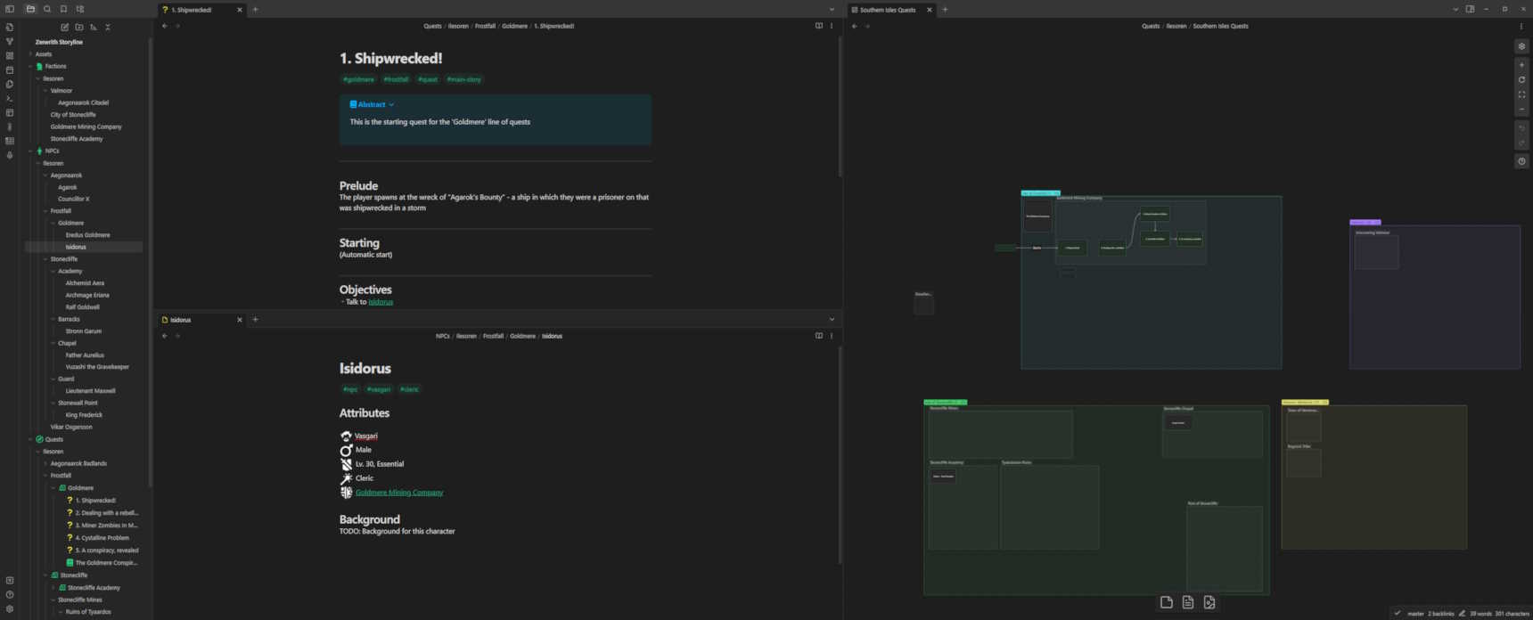Open the search panel

coord(47,10)
